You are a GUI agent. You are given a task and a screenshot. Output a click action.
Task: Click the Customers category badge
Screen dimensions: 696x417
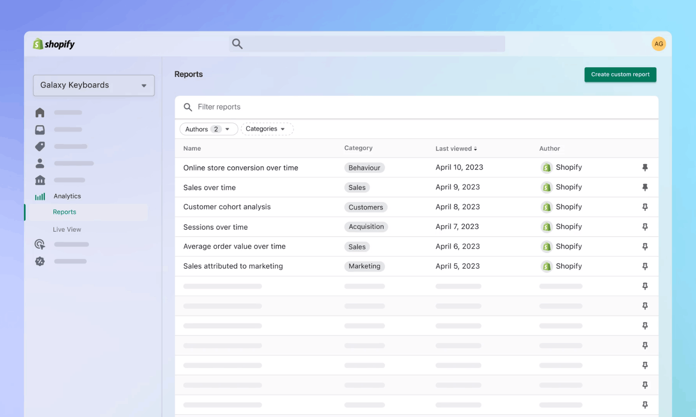[x=366, y=207]
